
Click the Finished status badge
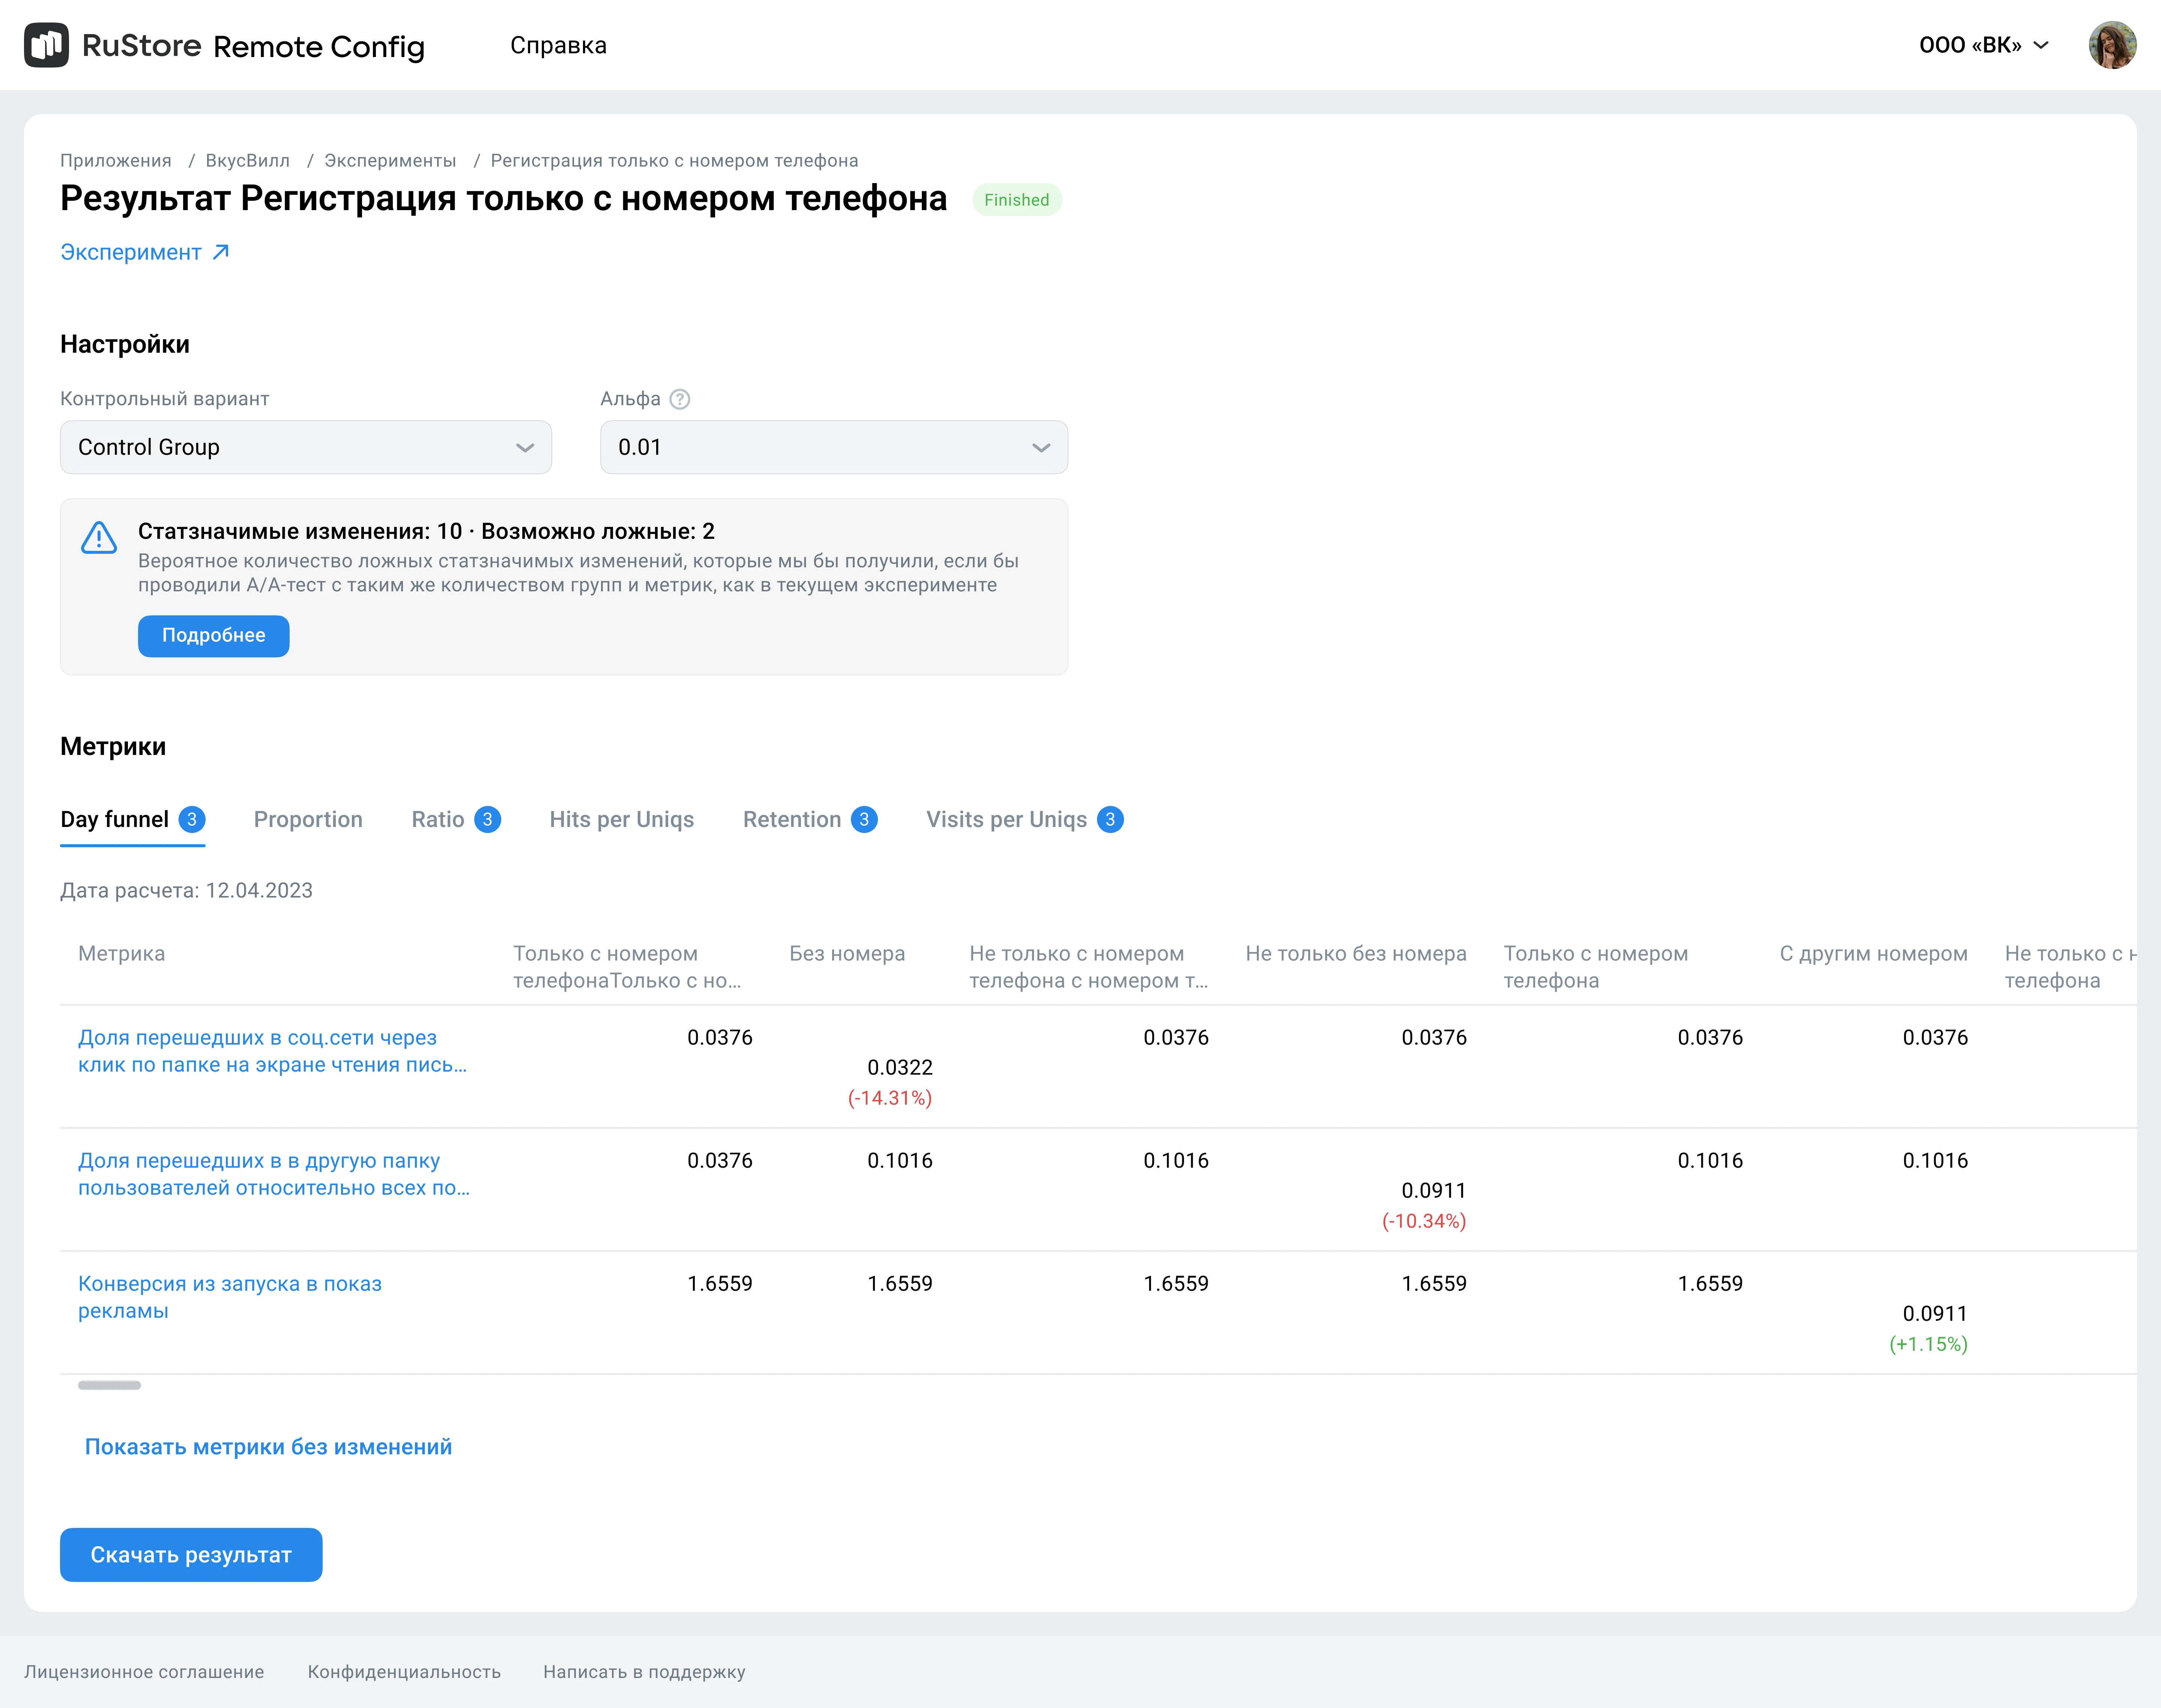coord(1017,200)
